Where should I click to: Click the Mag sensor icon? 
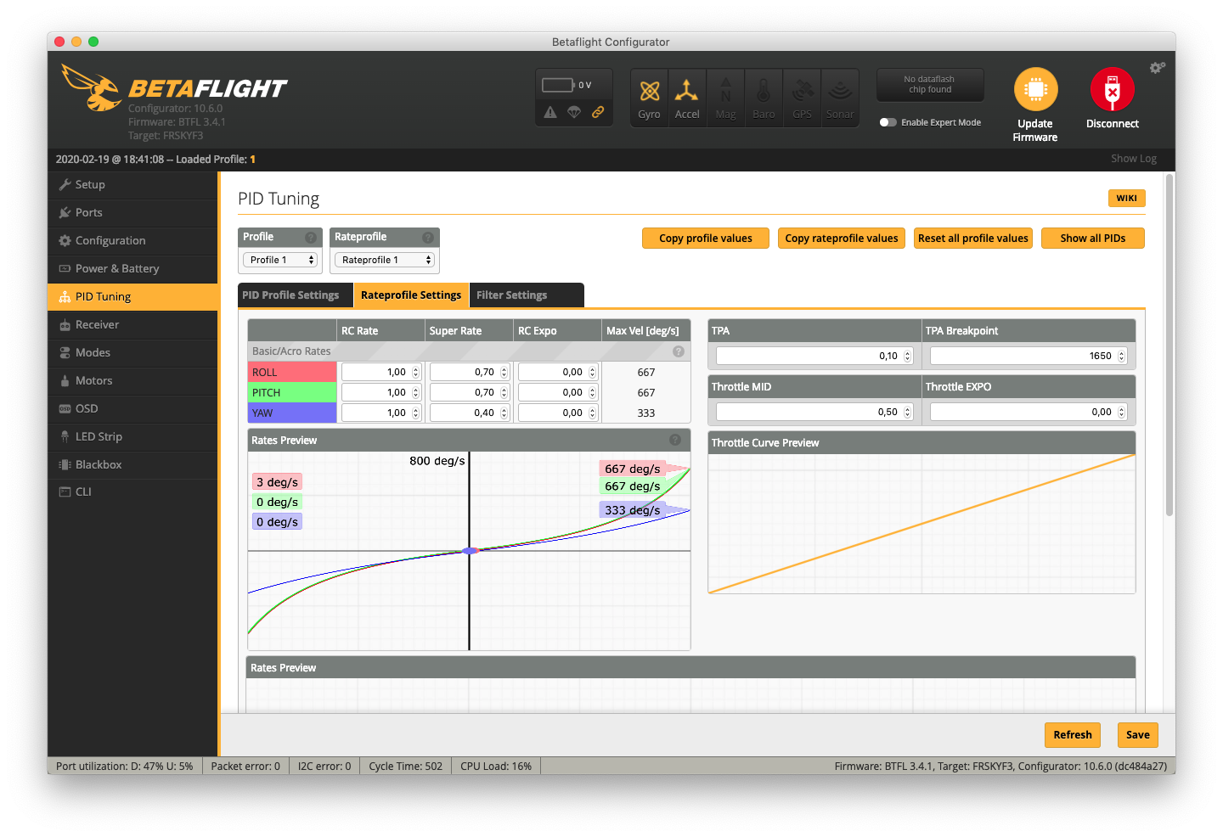tap(726, 91)
